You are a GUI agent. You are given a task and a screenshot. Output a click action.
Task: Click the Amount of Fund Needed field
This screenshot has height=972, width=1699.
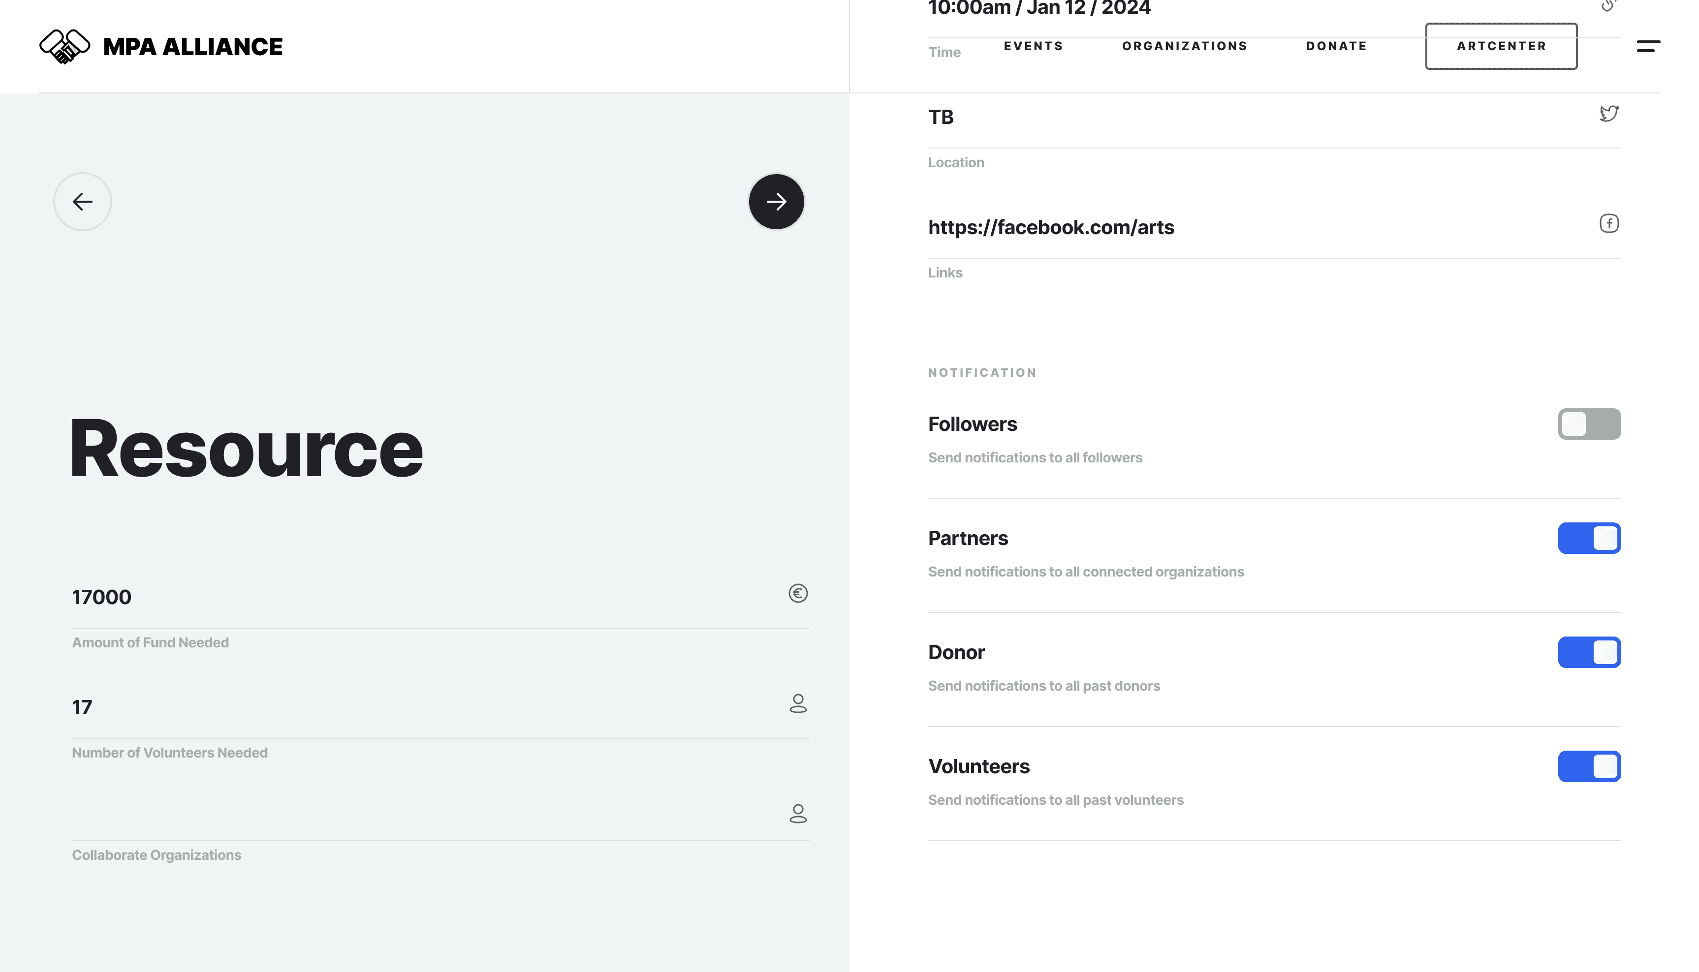(421, 598)
